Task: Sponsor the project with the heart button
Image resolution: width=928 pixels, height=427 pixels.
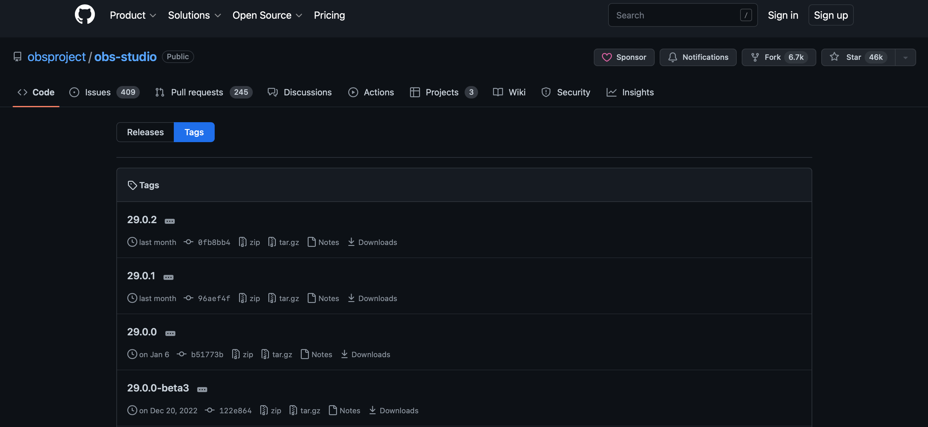Action: [x=624, y=57]
